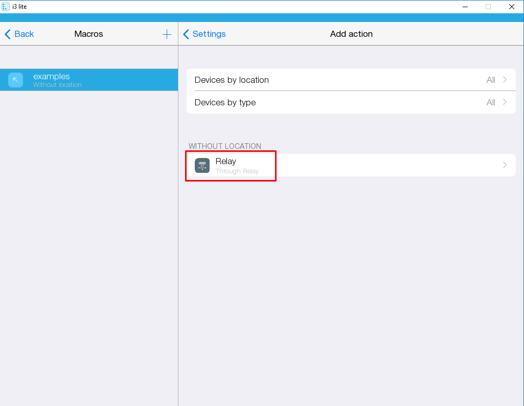Expand the Devices by type chevron
Viewport: 524px width, 406px height.
click(x=505, y=102)
